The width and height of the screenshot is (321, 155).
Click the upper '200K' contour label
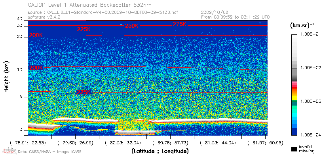pyautogui.click(x=36, y=35)
